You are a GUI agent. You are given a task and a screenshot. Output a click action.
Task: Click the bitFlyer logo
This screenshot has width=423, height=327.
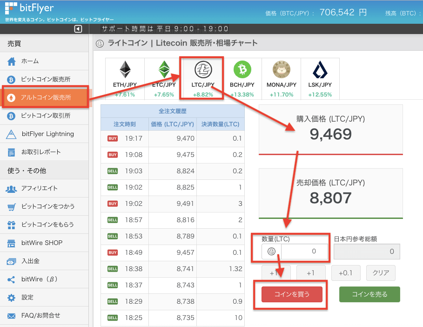click(29, 8)
